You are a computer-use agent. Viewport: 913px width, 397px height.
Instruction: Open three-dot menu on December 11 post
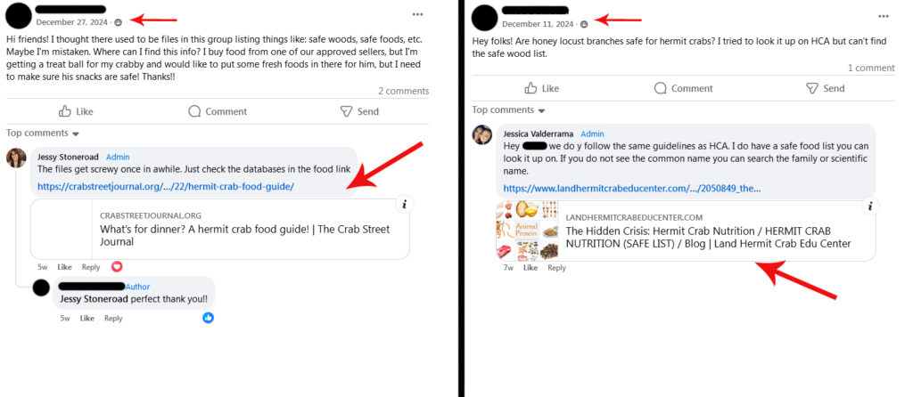tap(884, 15)
